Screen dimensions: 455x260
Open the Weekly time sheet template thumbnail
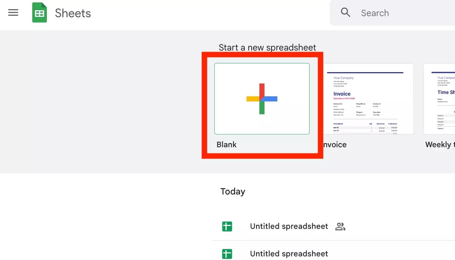click(x=440, y=99)
